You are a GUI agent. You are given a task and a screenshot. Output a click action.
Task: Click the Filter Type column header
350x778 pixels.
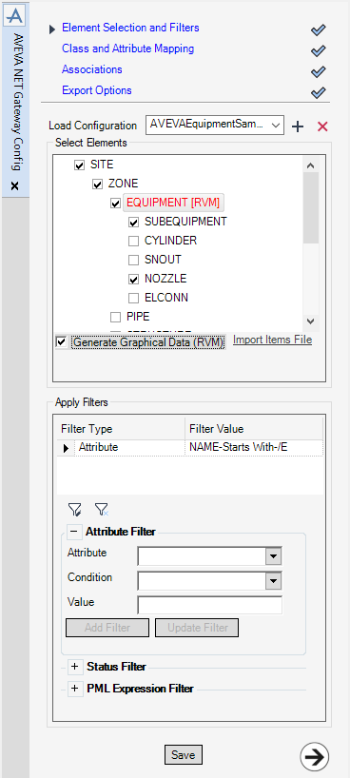point(122,429)
